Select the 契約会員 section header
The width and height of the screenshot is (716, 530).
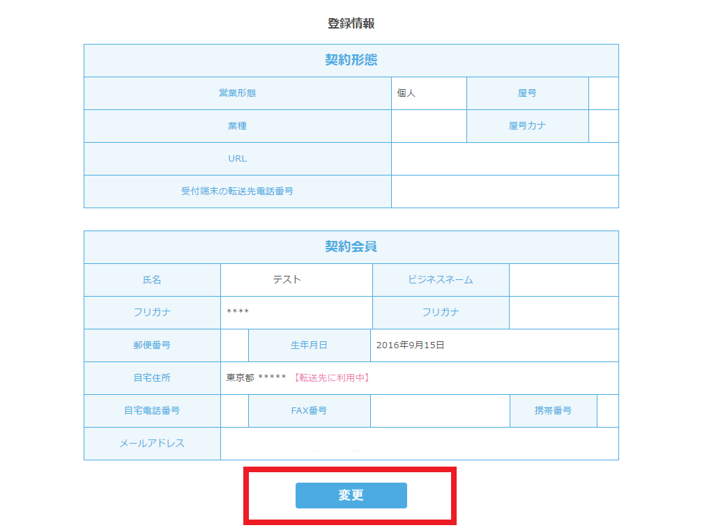point(351,247)
